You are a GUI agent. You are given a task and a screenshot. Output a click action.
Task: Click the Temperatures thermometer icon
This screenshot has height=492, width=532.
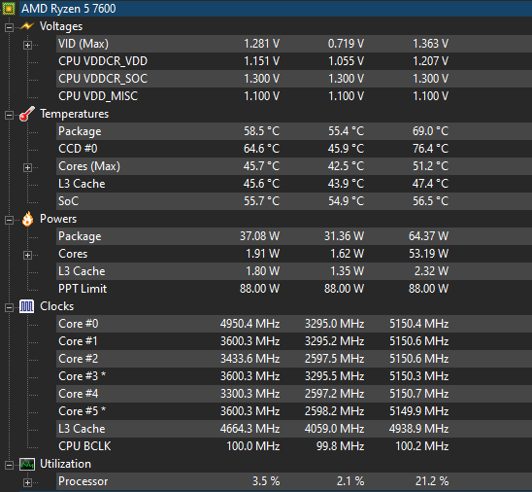click(x=27, y=114)
